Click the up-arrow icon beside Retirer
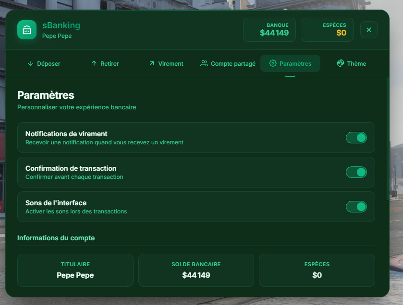This screenshot has height=305, width=403. (94, 63)
